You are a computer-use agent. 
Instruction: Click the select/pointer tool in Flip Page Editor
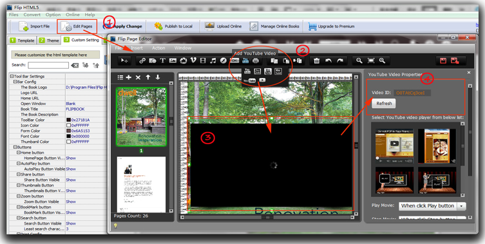click(124, 61)
